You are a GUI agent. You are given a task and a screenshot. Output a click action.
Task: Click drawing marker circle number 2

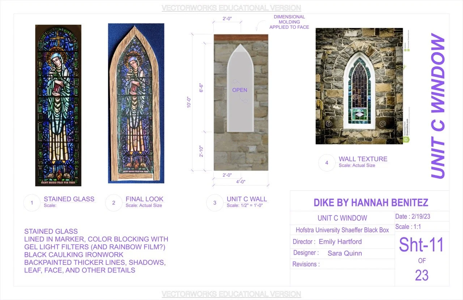[114, 203]
